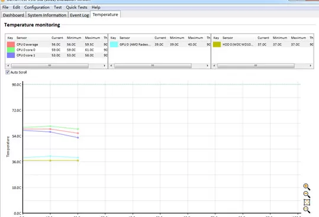The width and height of the screenshot is (319, 217).
Task: Select the GPU 0 (AMD Radeo... sensor row
Action: (160, 44)
